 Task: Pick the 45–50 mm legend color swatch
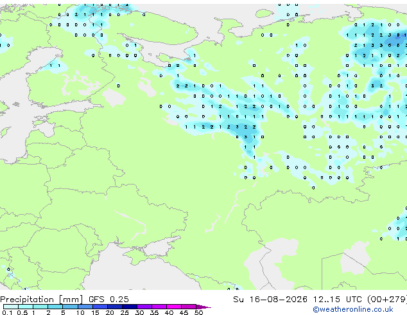click(189, 307)
